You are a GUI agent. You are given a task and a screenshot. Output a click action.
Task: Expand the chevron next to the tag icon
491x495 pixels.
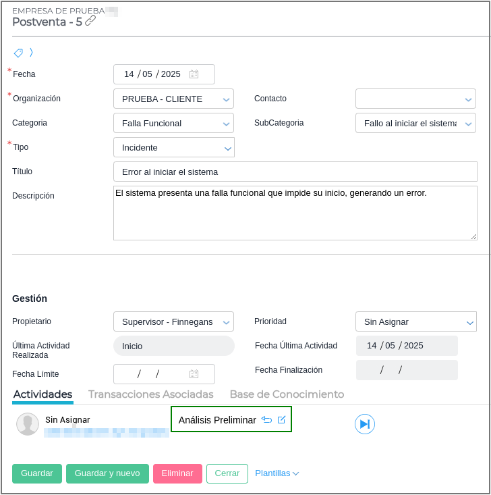point(31,53)
